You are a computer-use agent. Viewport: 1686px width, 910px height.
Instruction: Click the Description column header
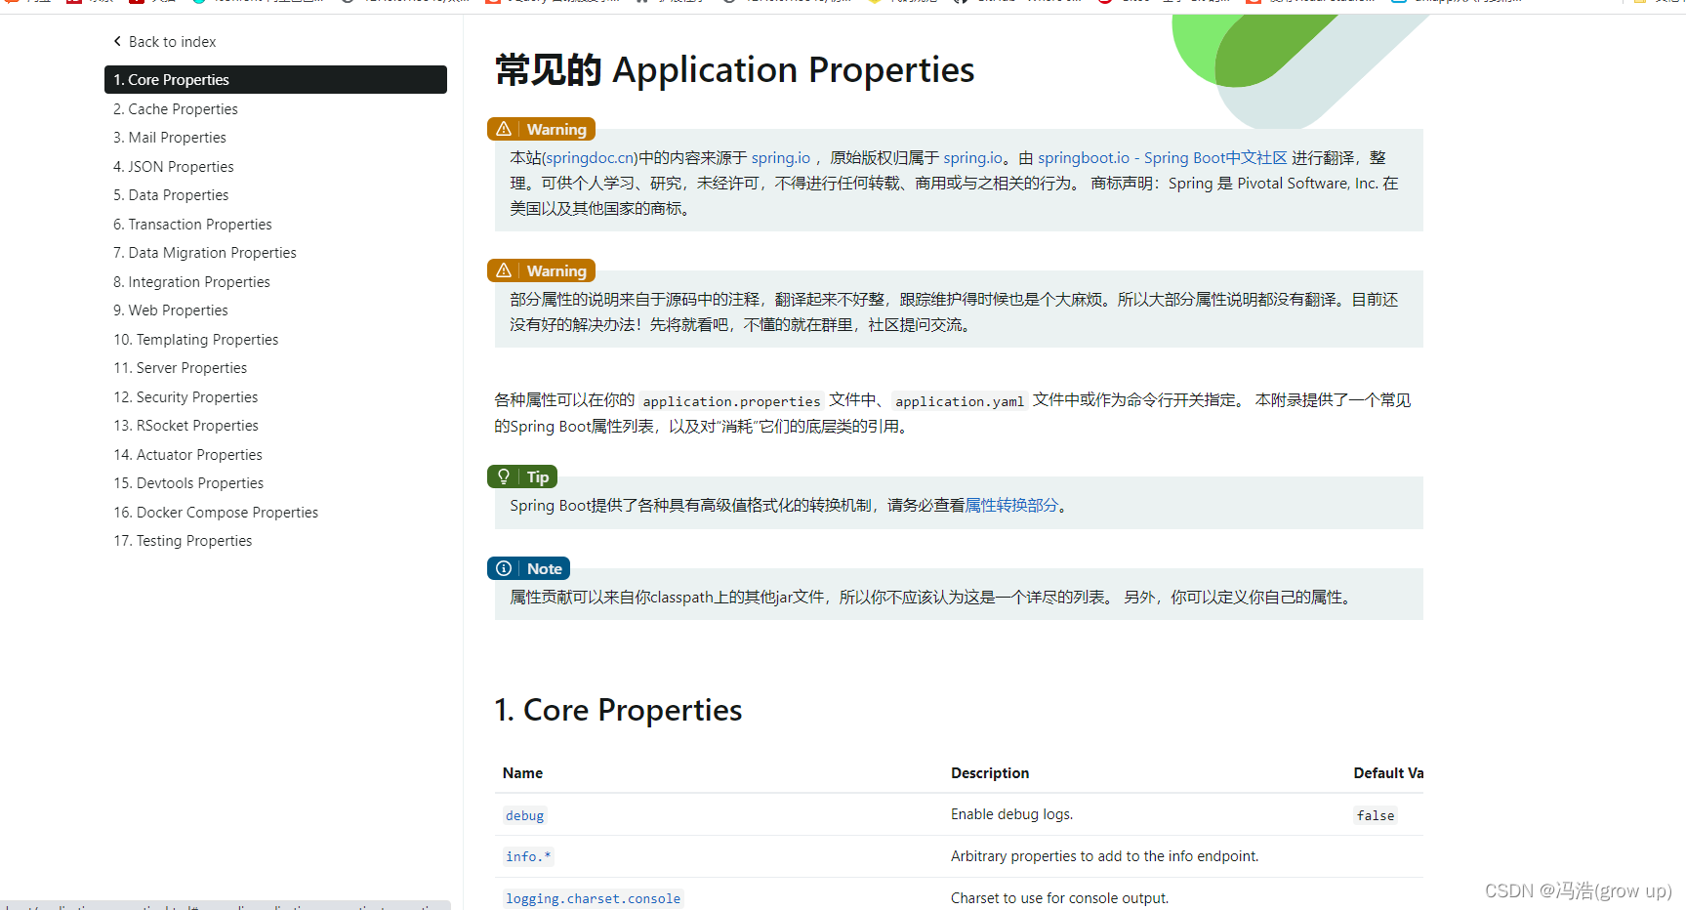pos(990,773)
